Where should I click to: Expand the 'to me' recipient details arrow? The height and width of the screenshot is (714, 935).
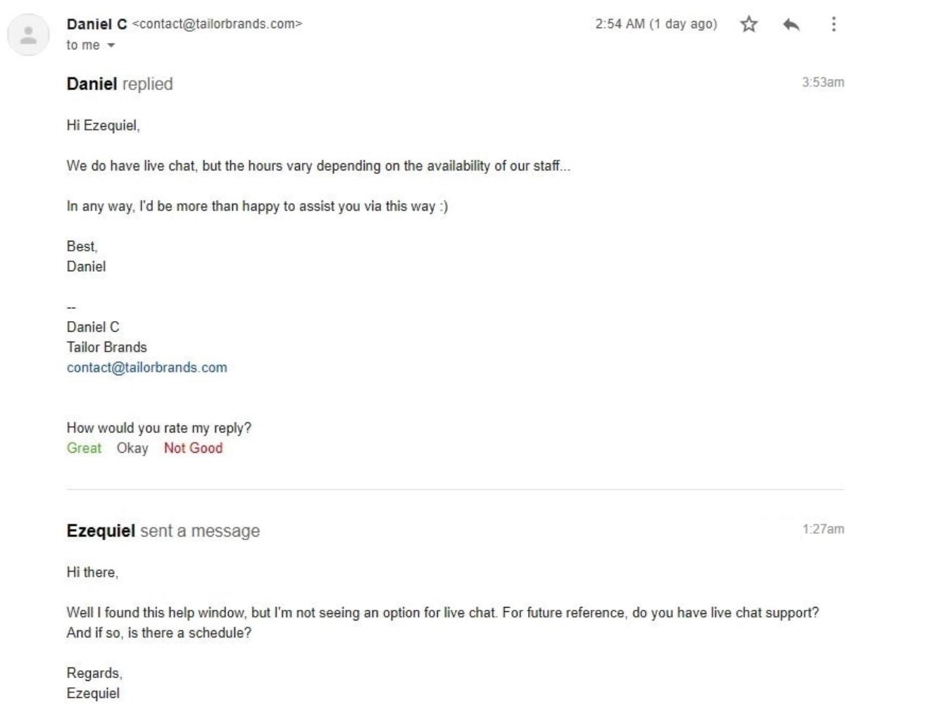(111, 46)
